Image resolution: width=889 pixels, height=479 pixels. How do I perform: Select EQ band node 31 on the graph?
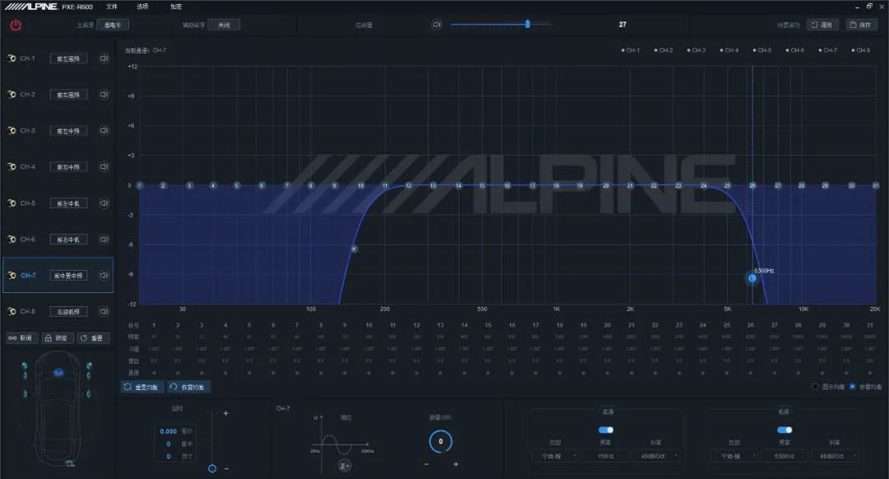click(x=875, y=185)
